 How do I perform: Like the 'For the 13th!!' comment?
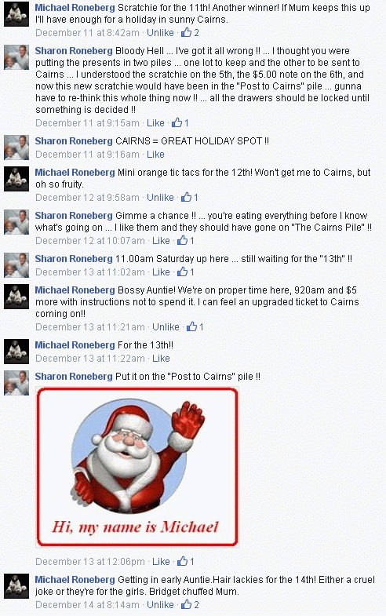tap(161, 359)
